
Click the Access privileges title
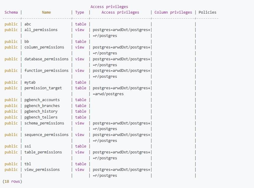[x=109, y=7]
